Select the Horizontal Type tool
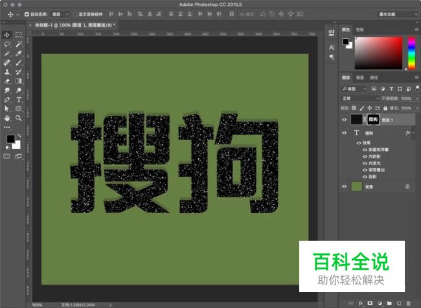Screen dimensions: 421x308 tap(19, 100)
